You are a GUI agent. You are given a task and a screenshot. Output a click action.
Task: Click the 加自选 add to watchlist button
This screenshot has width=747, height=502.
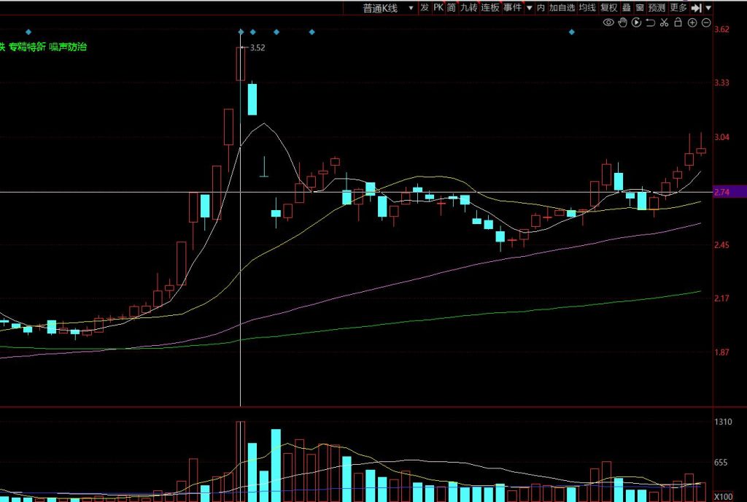[x=562, y=8]
